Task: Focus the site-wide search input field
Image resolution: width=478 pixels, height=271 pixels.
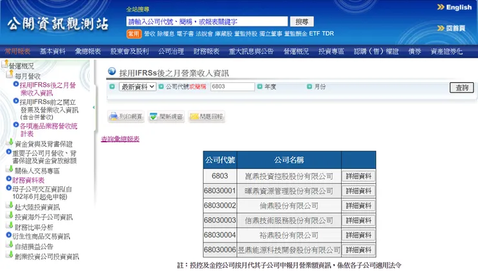Action: click(207, 22)
